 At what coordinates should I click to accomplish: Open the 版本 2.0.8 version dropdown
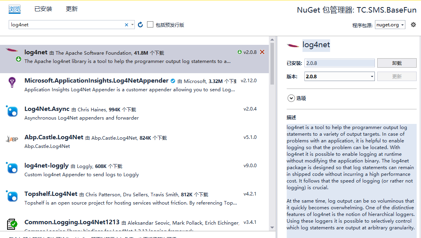coord(340,76)
